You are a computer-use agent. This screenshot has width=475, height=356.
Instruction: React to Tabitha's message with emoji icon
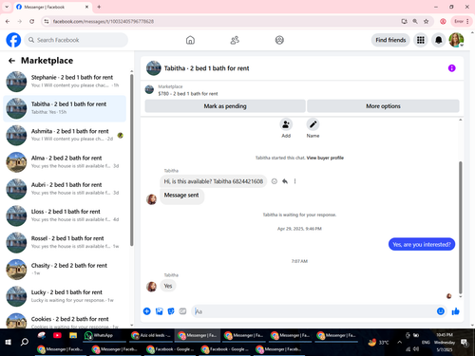pyautogui.click(x=275, y=181)
